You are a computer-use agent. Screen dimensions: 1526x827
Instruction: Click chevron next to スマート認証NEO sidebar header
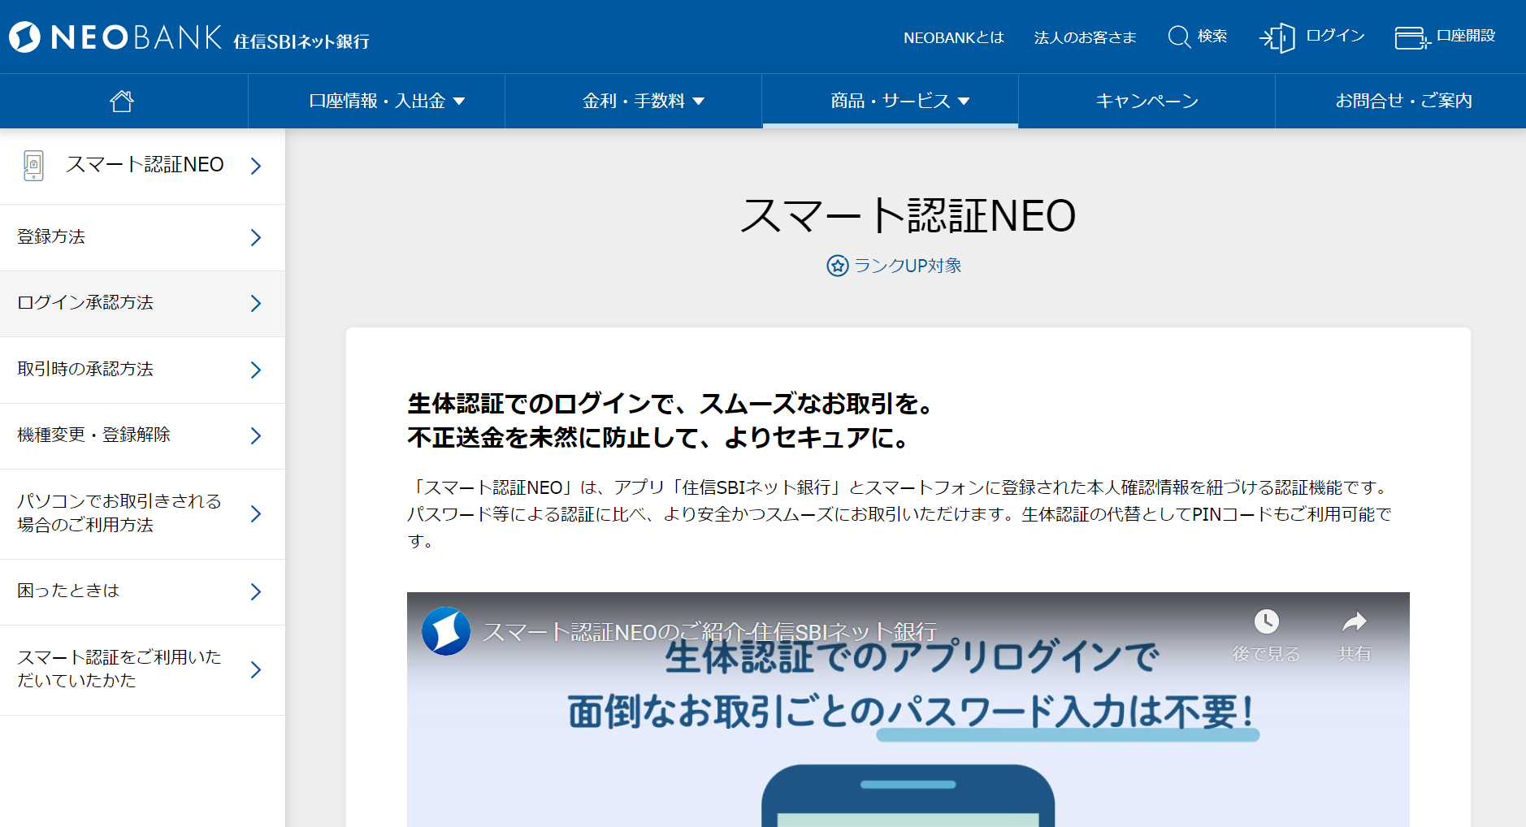pyautogui.click(x=256, y=166)
